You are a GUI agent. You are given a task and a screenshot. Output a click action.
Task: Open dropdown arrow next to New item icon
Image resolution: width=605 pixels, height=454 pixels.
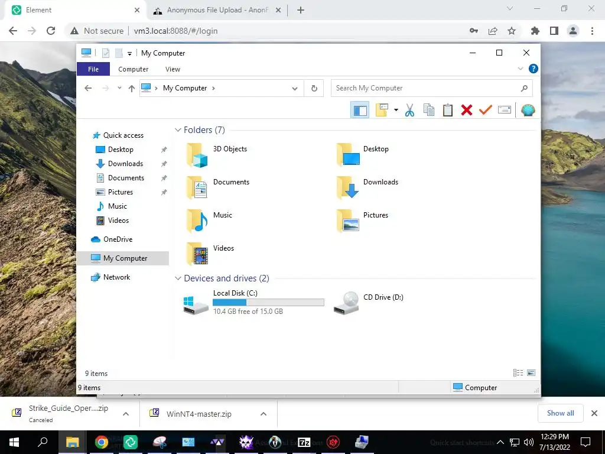(x=396, y=111)
